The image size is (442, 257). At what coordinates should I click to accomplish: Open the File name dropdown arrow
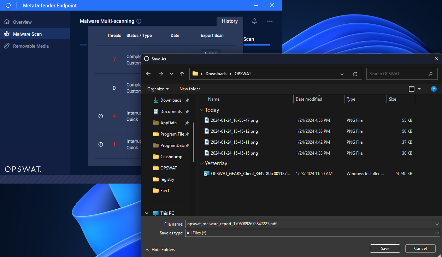coord(437,224)
